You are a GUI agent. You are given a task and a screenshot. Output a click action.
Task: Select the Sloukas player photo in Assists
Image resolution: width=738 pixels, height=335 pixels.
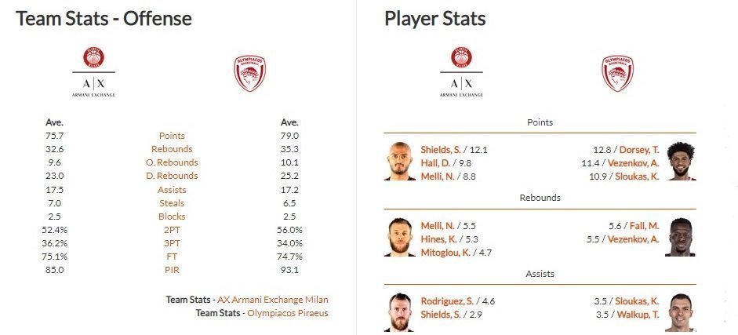pyautogui.click(x=680, y=312)
